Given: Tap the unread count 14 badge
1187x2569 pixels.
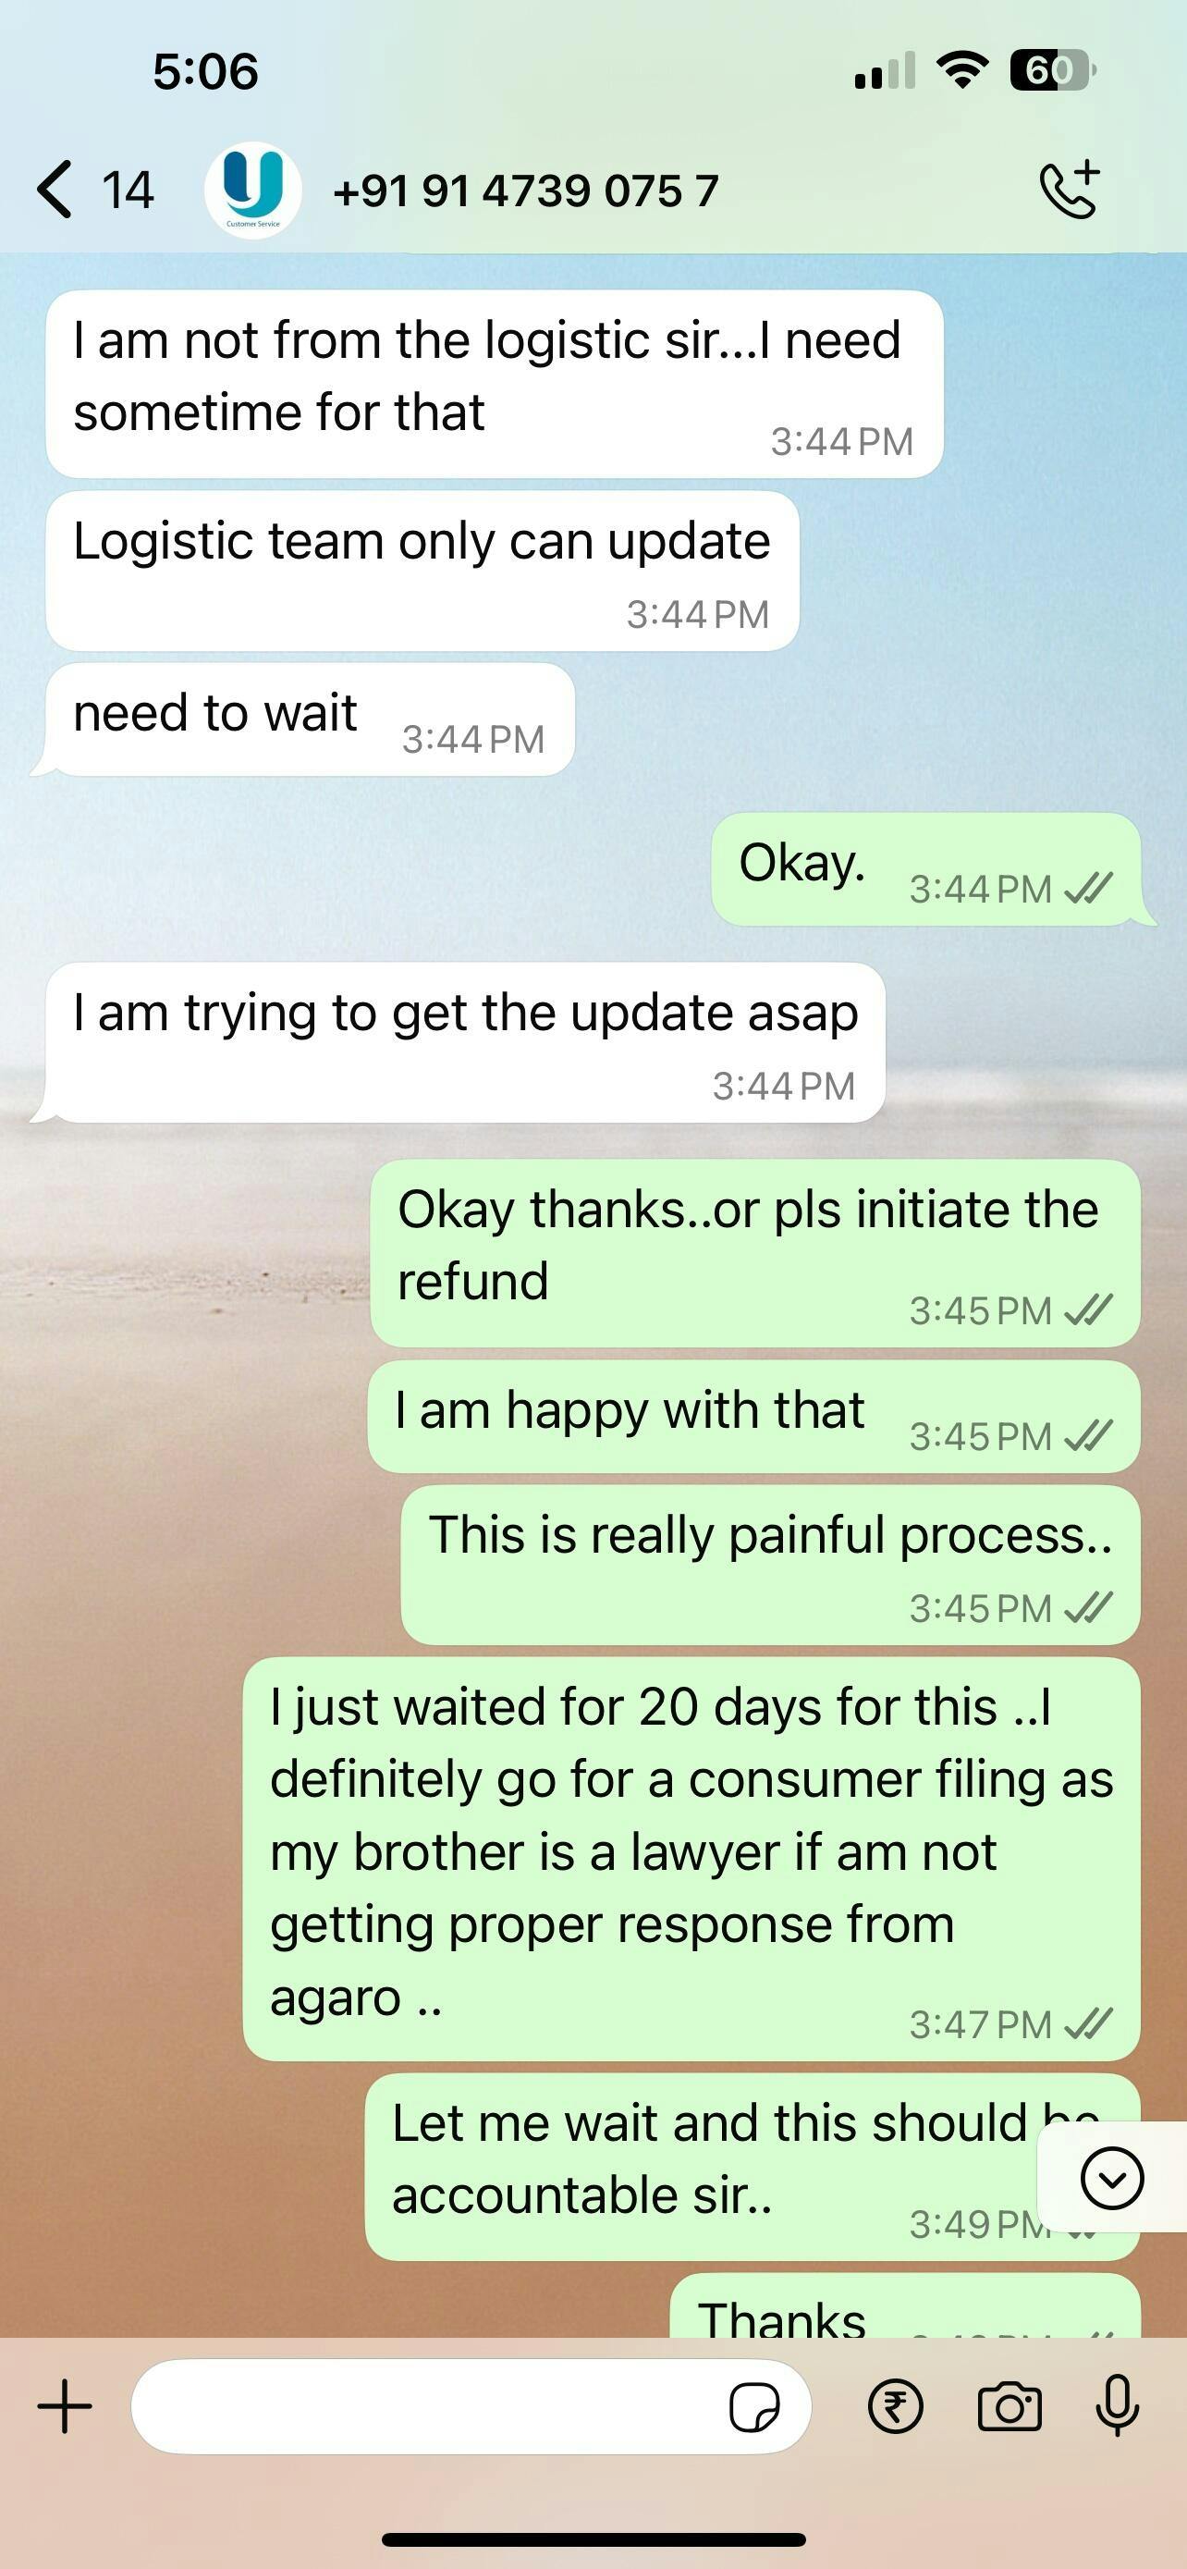Looking at the screenshot, I should click(x=128, y=190).
